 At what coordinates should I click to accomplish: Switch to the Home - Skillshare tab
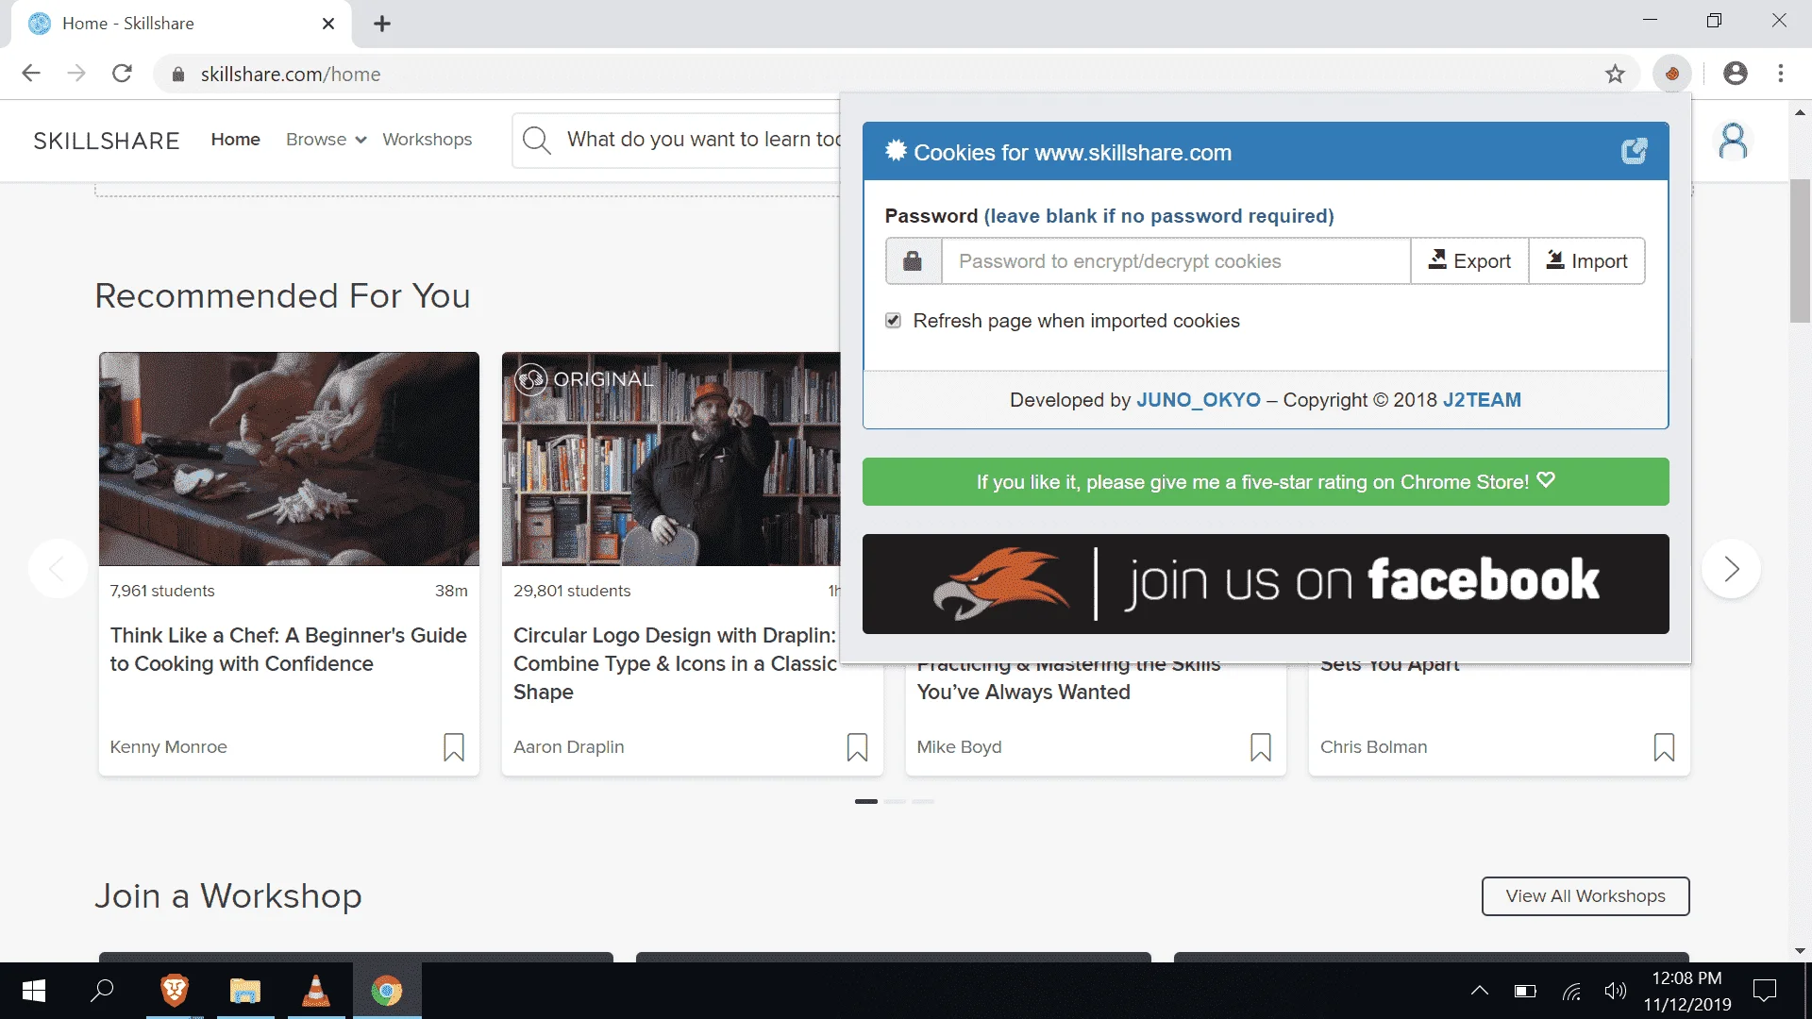[179, 24]
